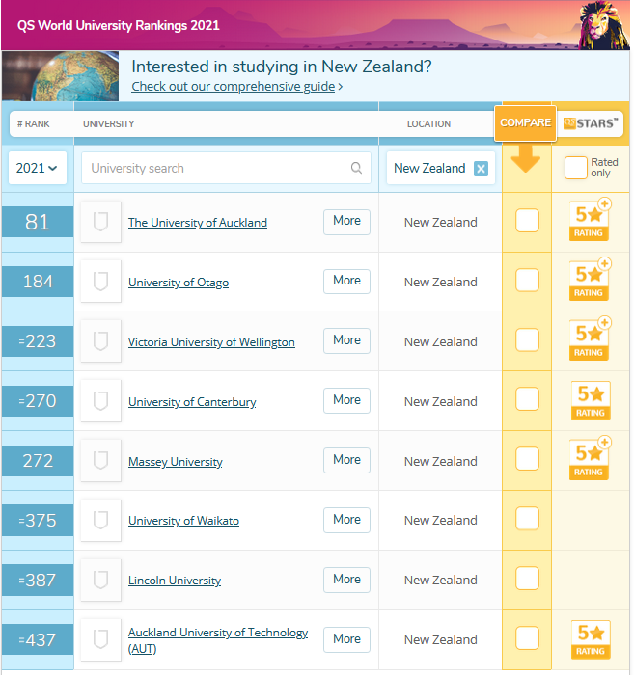This screenshot has height=675, width=634.
Task: Expand More for University of Waikato
Action: (346, 520)
